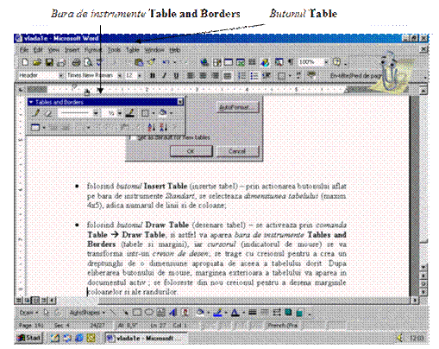439x349 pixels.
Task: Click the Save floppy disk icon
Action: 49,62
